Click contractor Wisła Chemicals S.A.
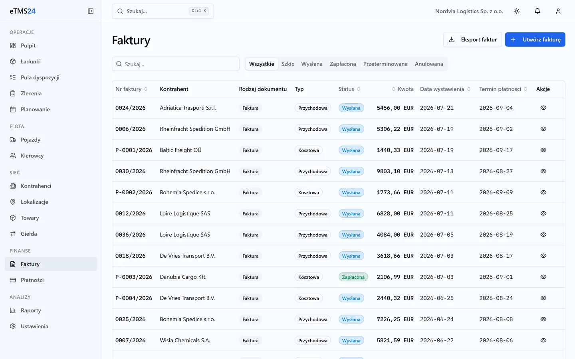 coord(185,340)
